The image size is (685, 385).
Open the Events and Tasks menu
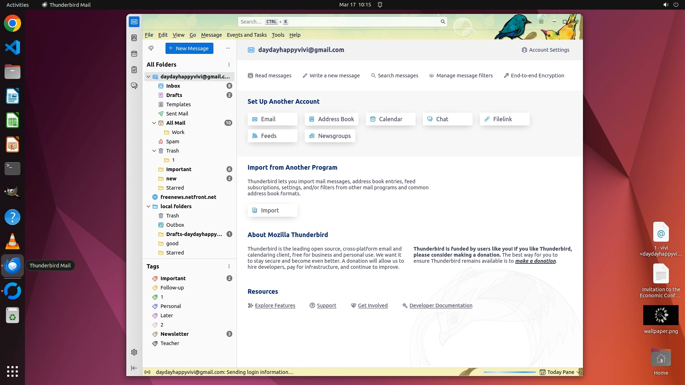[247, 35]
